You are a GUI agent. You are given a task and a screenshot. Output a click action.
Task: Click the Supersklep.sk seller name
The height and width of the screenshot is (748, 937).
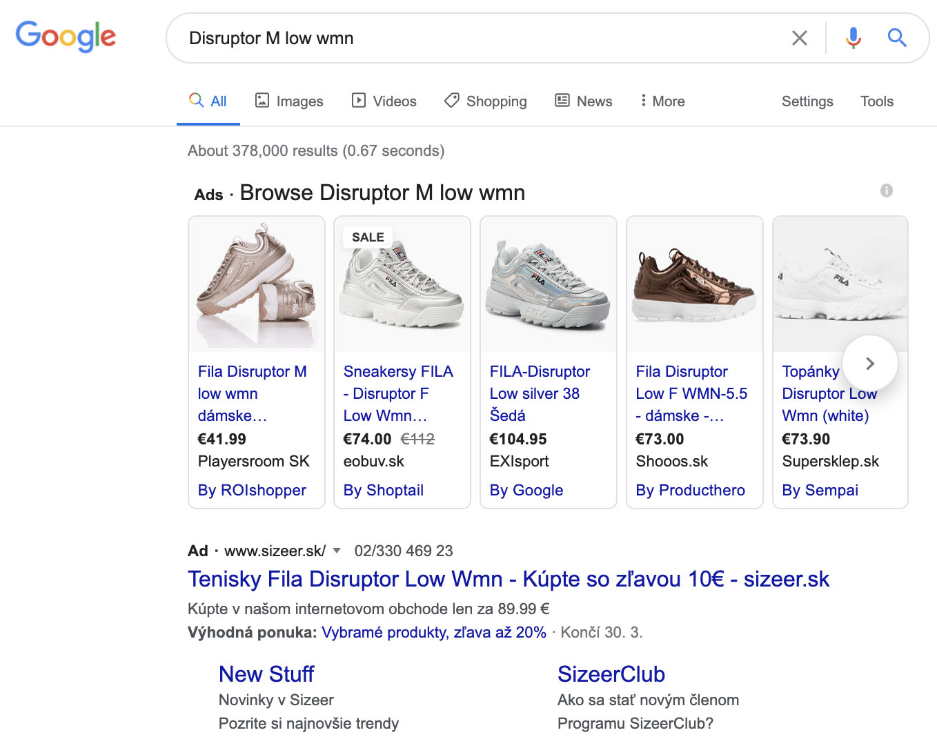tap(830, 461)
